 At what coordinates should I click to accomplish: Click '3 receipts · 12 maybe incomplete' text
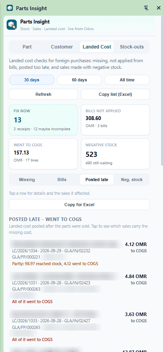[x=42, y=129]
